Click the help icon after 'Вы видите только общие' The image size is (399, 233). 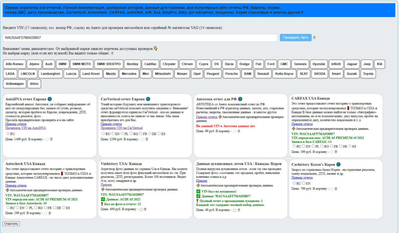click(112, 54)
